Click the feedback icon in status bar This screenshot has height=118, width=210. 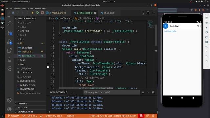147,116
